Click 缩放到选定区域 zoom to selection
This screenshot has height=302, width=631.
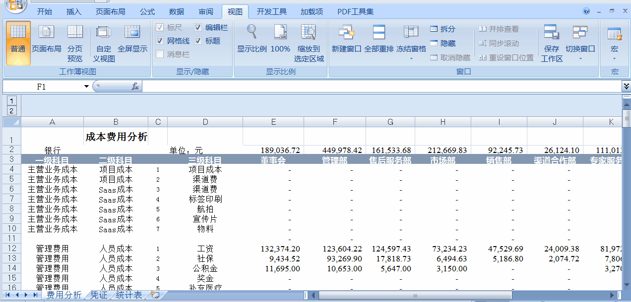click(309, 43)
